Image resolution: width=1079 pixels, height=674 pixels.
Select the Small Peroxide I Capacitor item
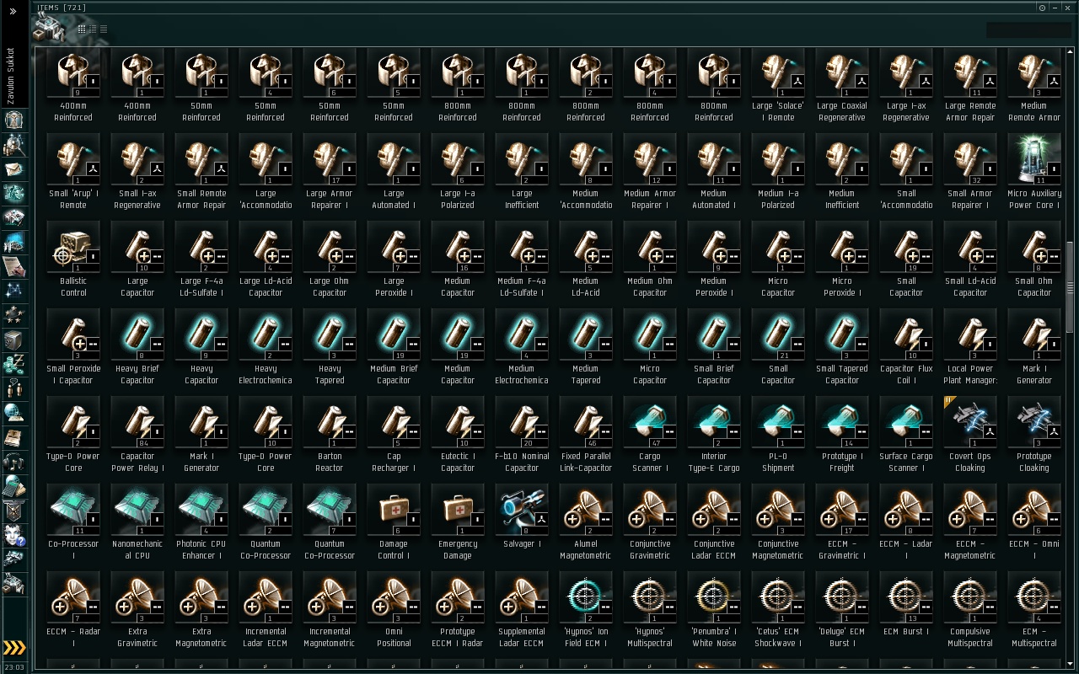pos(73,348)
